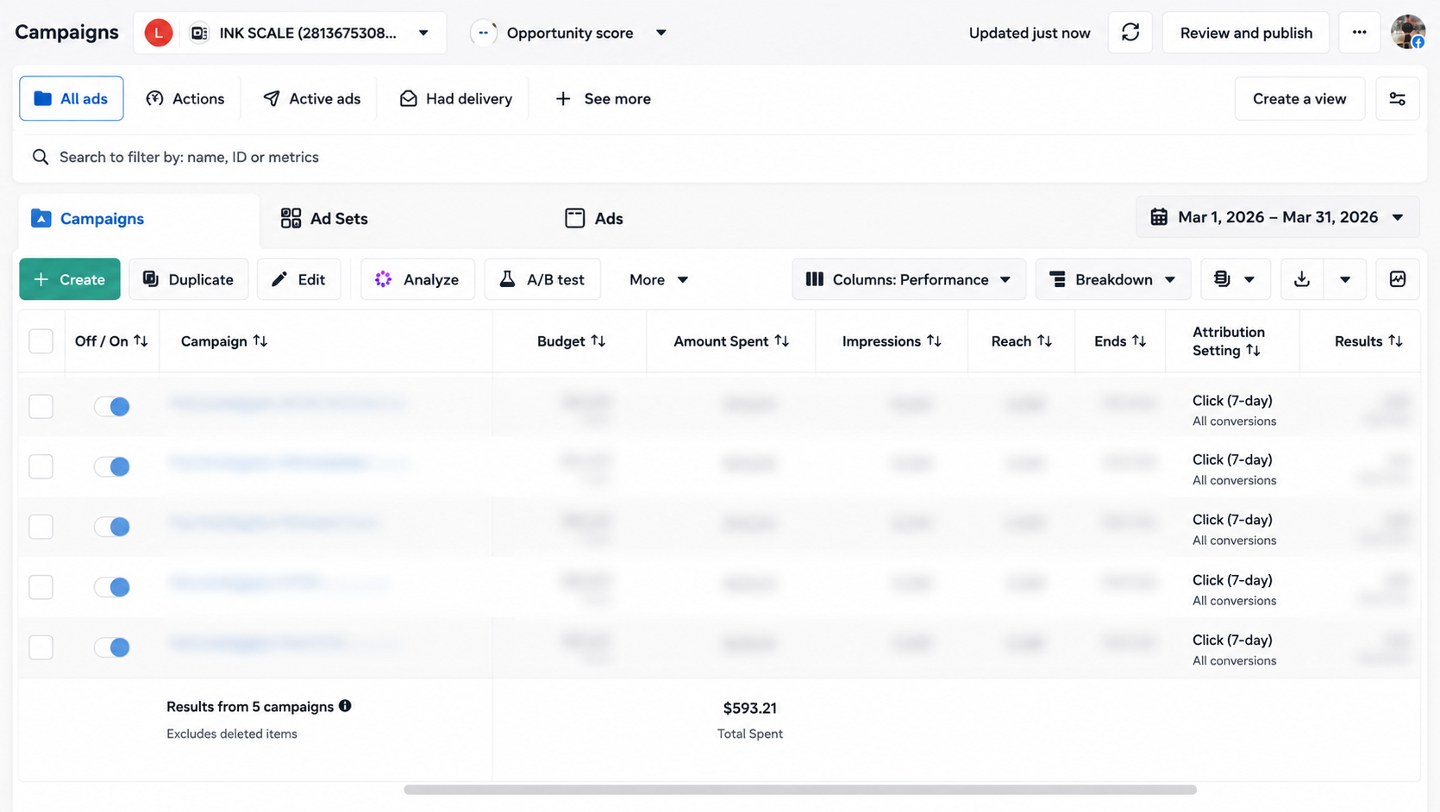Viewport: 1440px width, 812px height.
Task: Click the info icon beside Results from 5 campaigns
Action: [345, 706]
